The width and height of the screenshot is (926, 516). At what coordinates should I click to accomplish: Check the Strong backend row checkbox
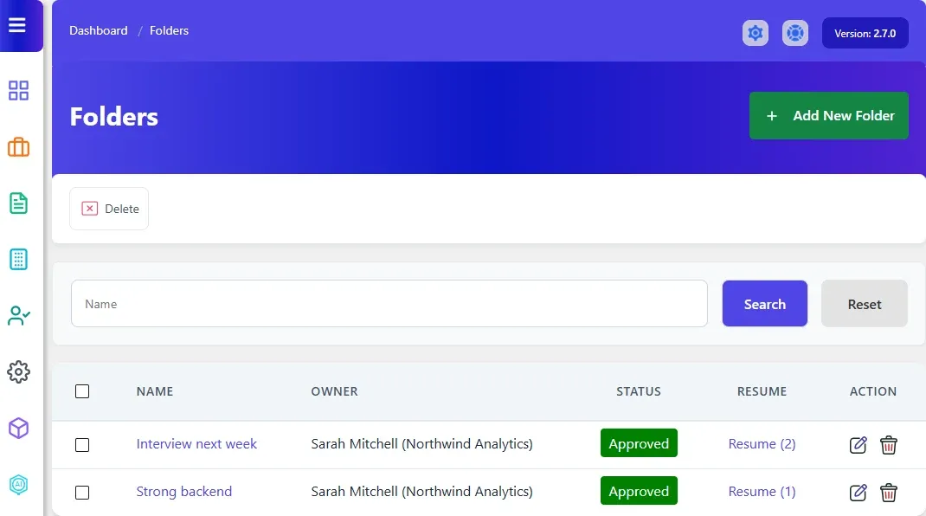(82, 493)
